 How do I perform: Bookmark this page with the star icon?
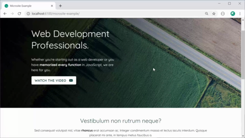214,14
